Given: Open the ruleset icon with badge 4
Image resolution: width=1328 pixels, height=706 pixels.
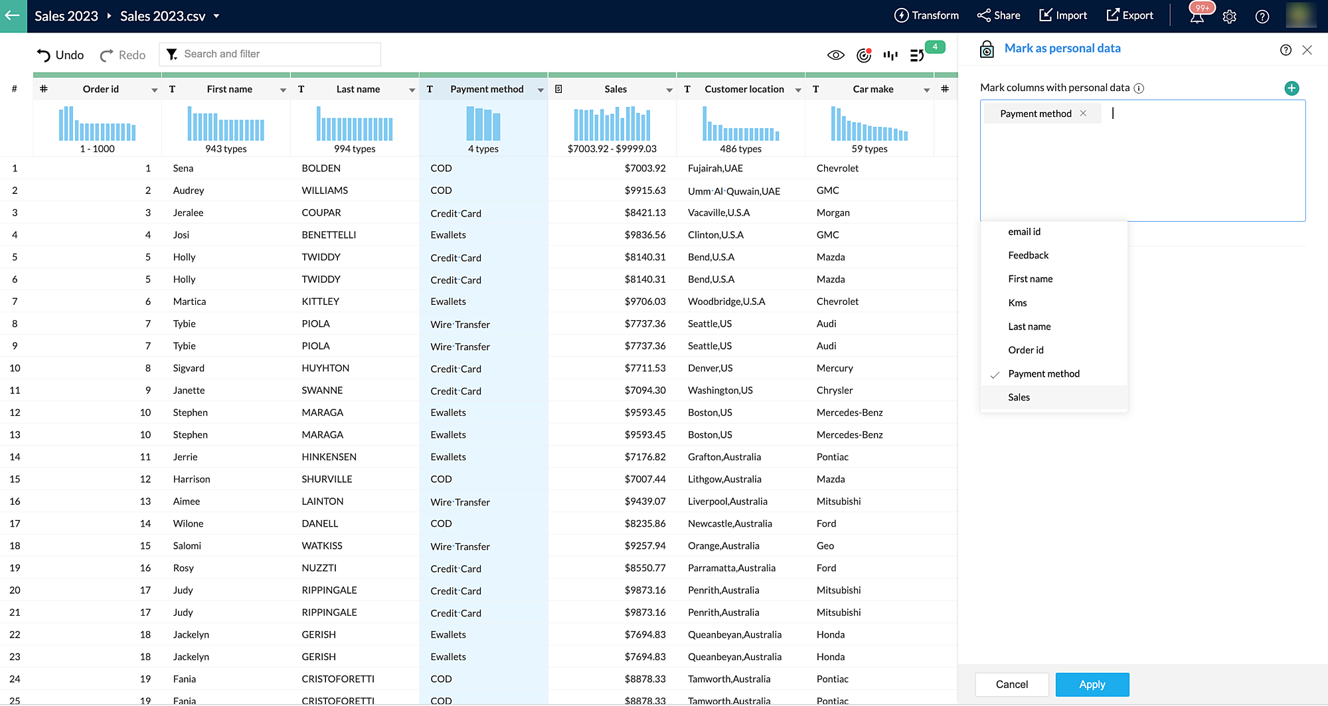Looking at the screenshot, I should tap(917, 55).
